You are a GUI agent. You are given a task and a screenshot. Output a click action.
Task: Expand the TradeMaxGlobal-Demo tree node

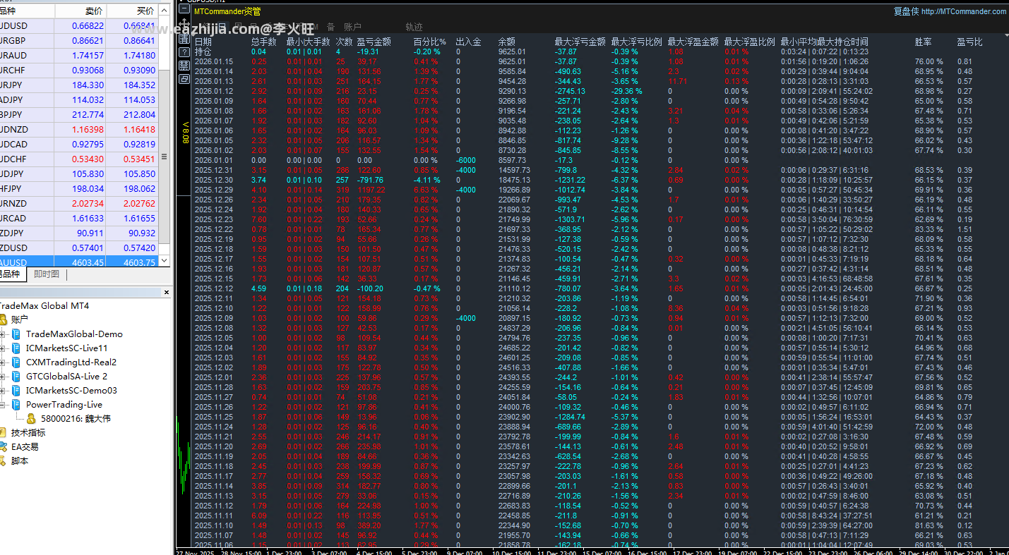pos(3,334)
